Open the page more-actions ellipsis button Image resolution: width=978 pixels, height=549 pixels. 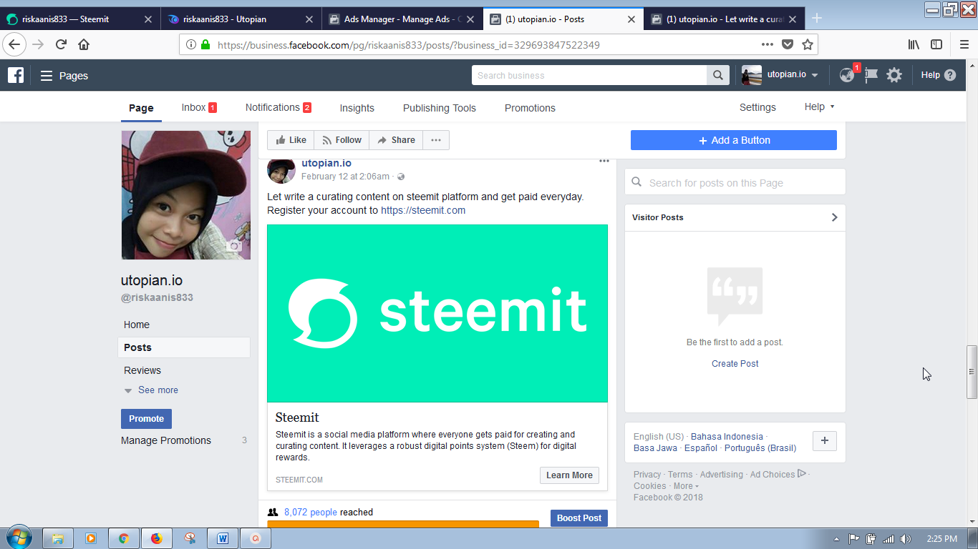(x=436, y=140)
